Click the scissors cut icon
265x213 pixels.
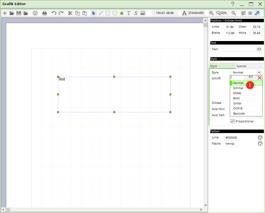point(70,13)
